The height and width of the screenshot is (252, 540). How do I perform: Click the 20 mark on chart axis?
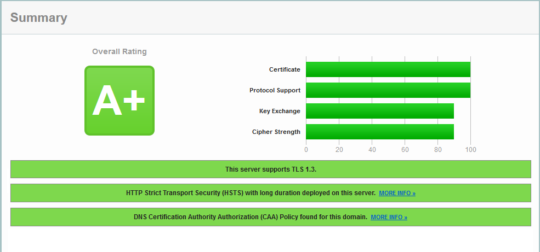(339, 150)
